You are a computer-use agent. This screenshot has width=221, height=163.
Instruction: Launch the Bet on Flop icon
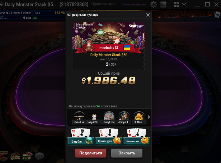[27, 156]
